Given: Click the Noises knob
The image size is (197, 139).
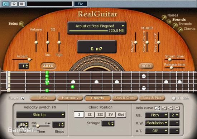Looking at the screenshot, I should [164, 17].
